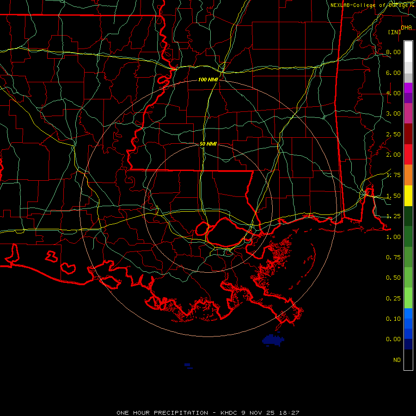Select the dark red swatch beside 2.50

coord(408,134)
